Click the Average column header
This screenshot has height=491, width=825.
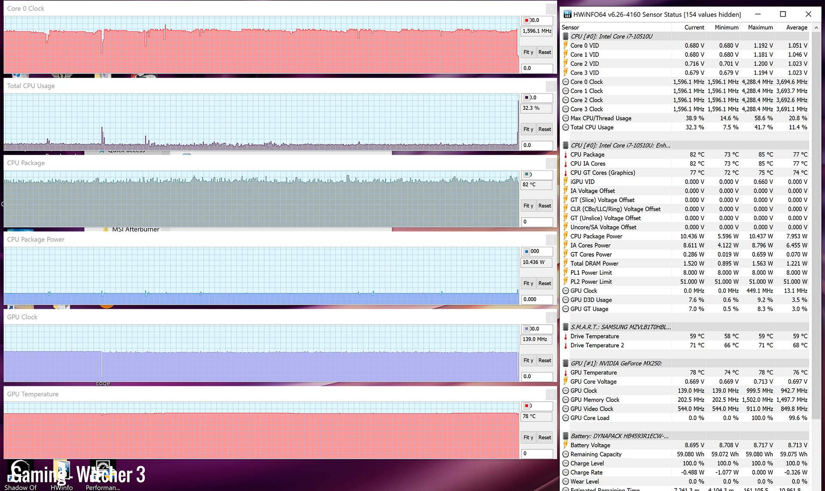point(796,27)
